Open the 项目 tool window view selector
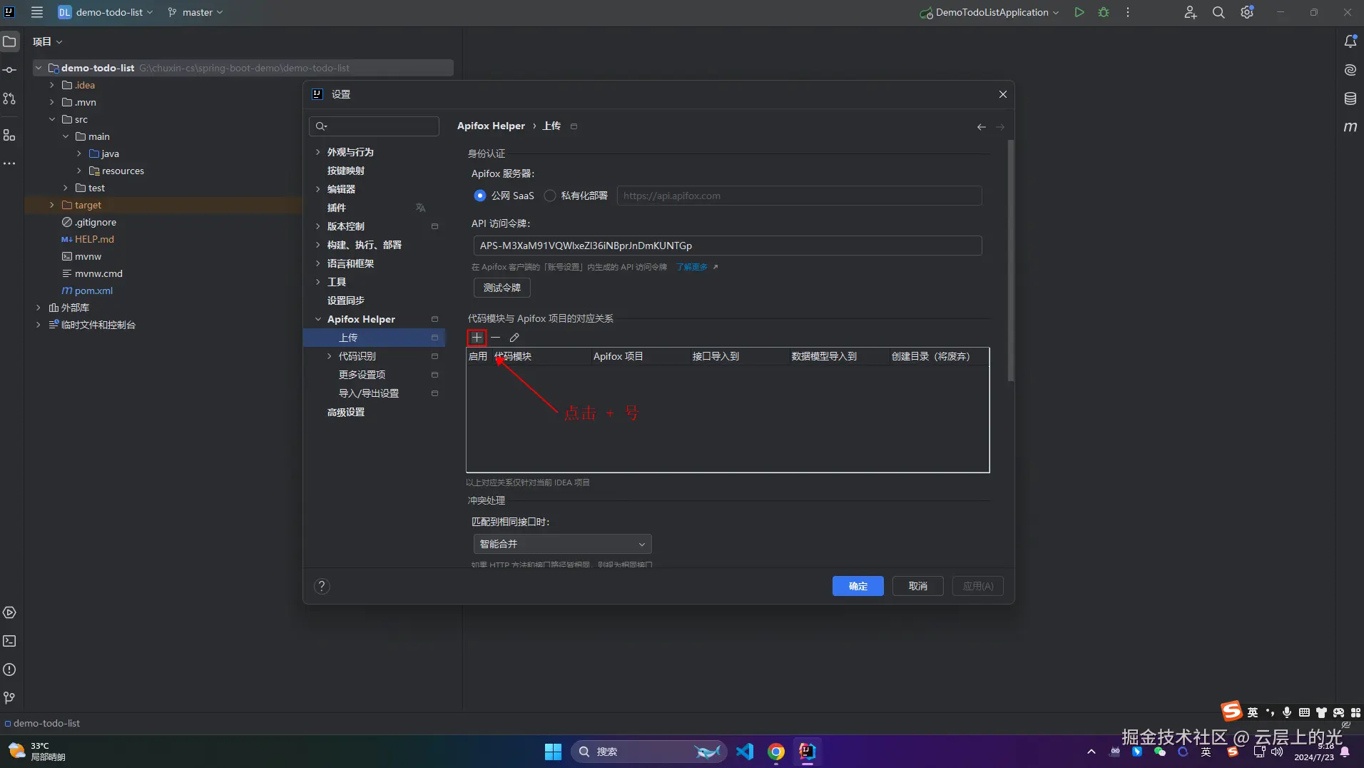1364x768 pixels. pos(47,41)
